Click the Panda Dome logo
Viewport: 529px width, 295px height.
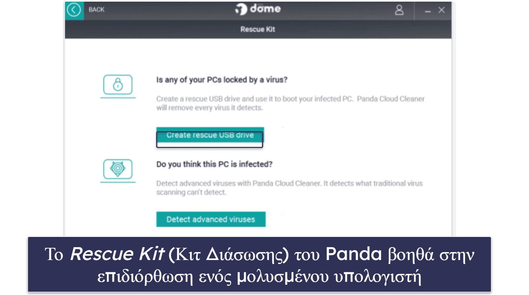[x=258, y=9]
